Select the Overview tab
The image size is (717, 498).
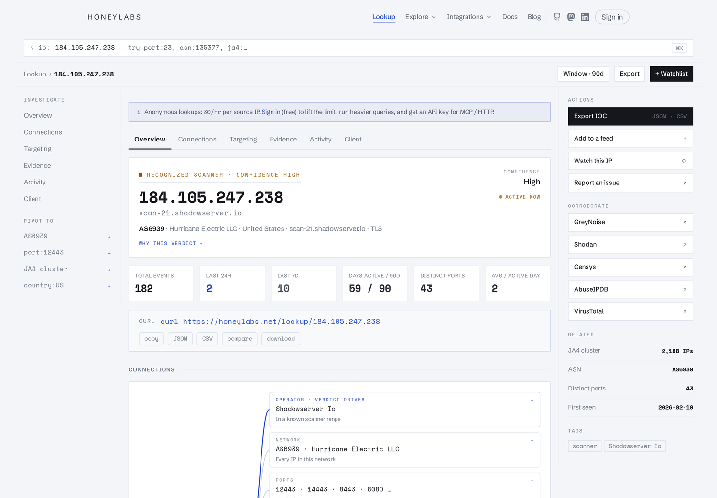pos(150,139)
